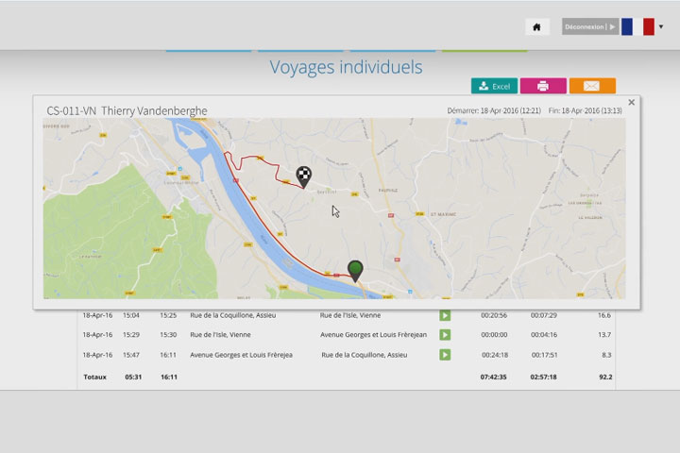Click the Voyages individuels page title
This screenshot has width=680, height=453.
[x=346, y=67]
